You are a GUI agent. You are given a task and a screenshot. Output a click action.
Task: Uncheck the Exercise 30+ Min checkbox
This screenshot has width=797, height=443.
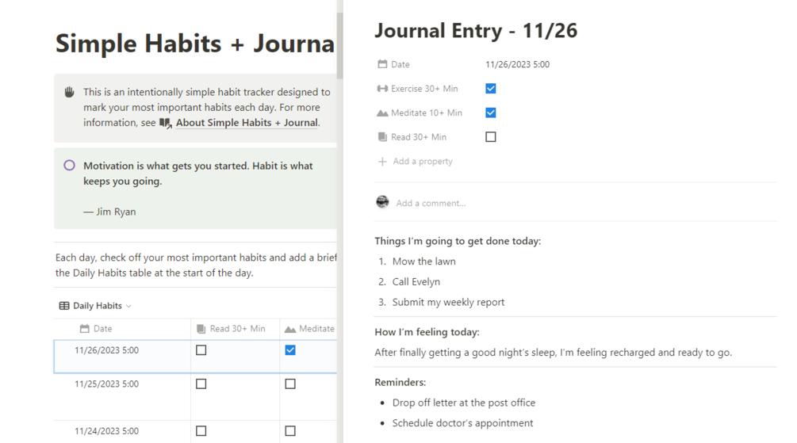coord(491,89)
